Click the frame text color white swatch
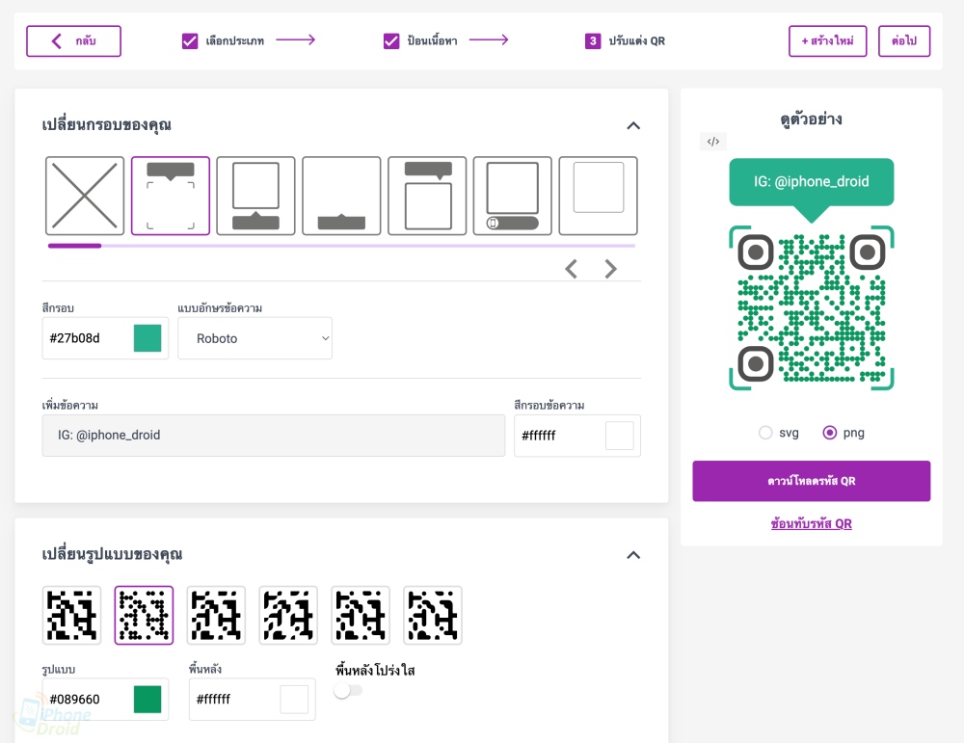964x743 pixels. tap(620, 436)
